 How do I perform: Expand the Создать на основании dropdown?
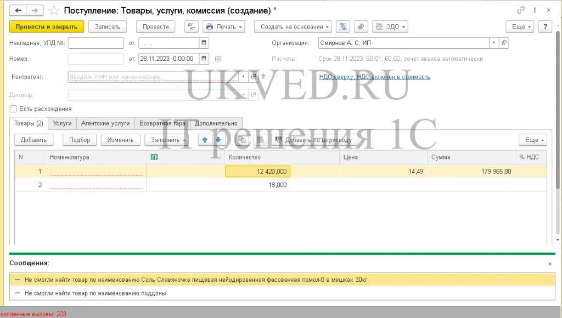coord(293,26)
